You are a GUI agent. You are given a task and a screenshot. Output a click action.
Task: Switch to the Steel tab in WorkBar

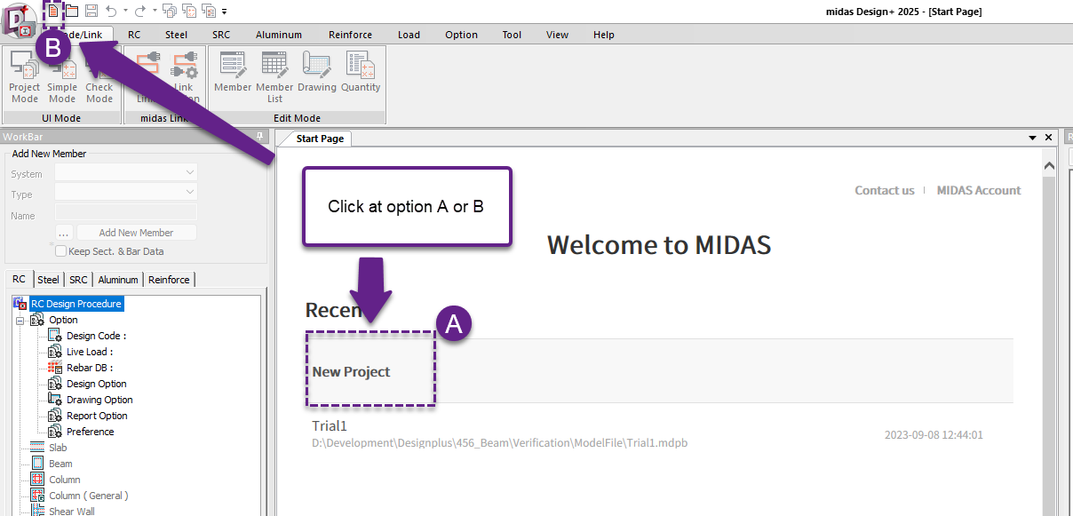[x=48, y=280]
